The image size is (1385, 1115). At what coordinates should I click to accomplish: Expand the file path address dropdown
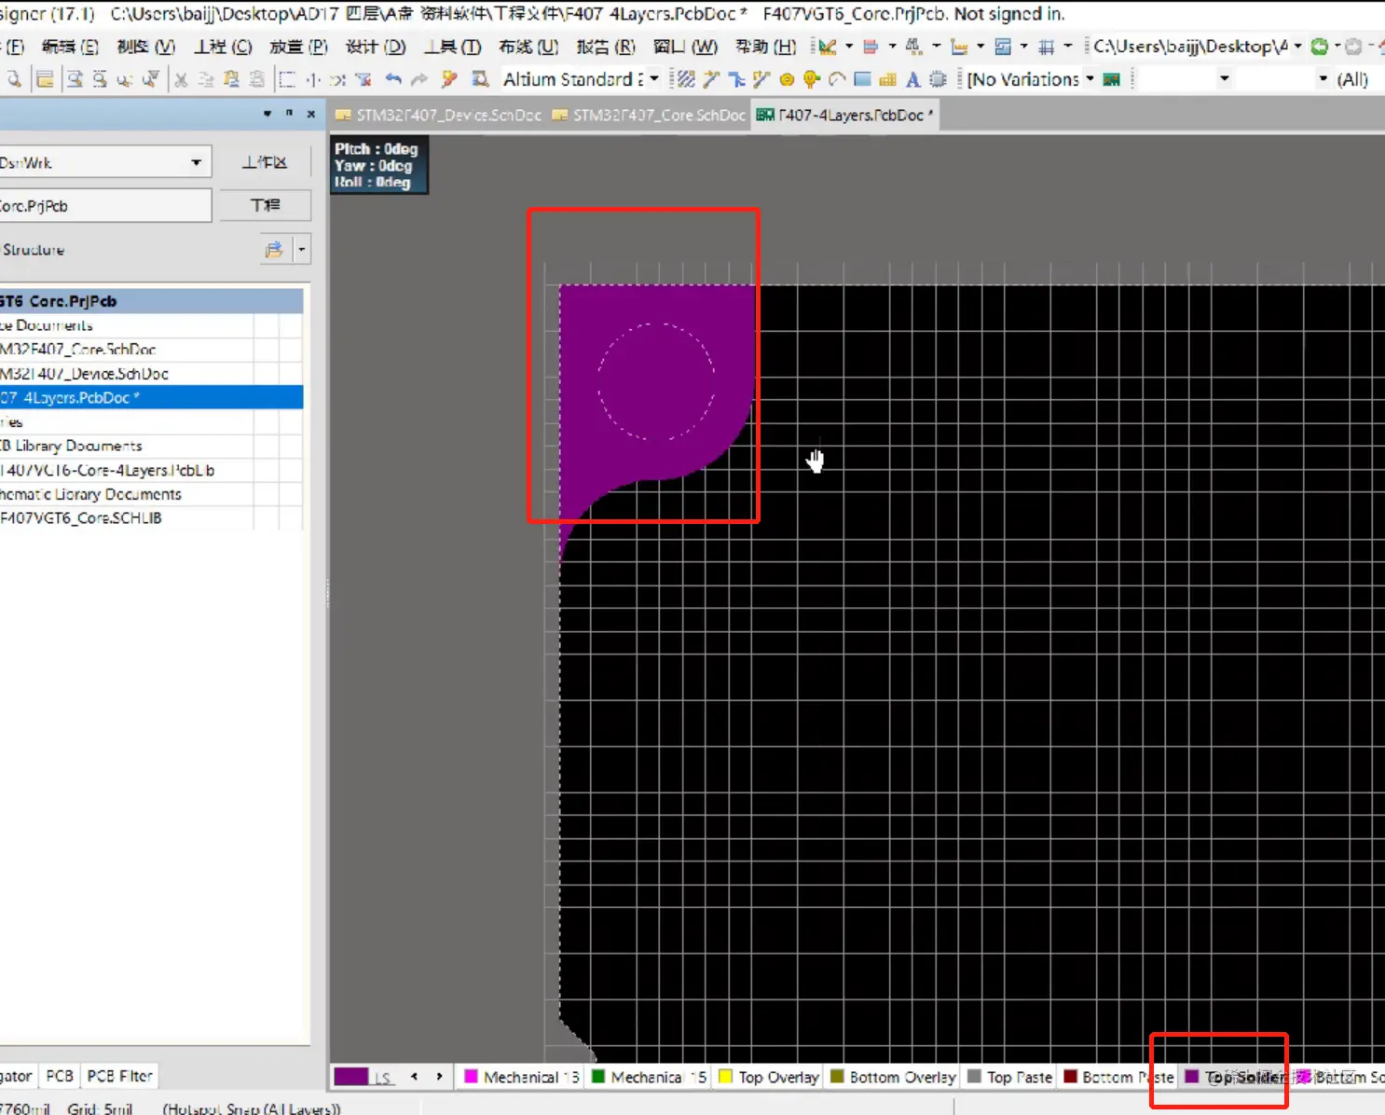pyautogui.click(x=1297, y=46)
